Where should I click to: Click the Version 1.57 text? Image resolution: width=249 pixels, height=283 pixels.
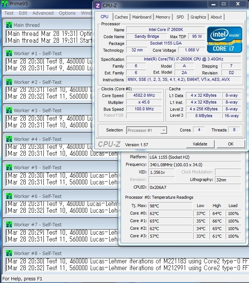(x=136, y=145)
